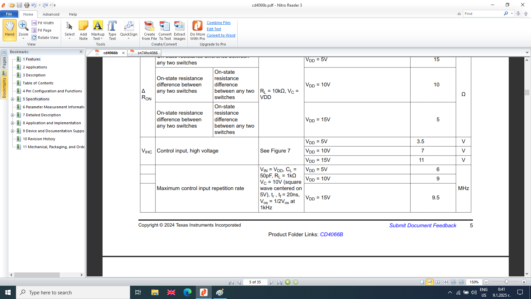The height and width of the screenshot is (299, 531).
Task: Go back to the previous view
Action: pos(288,282)
